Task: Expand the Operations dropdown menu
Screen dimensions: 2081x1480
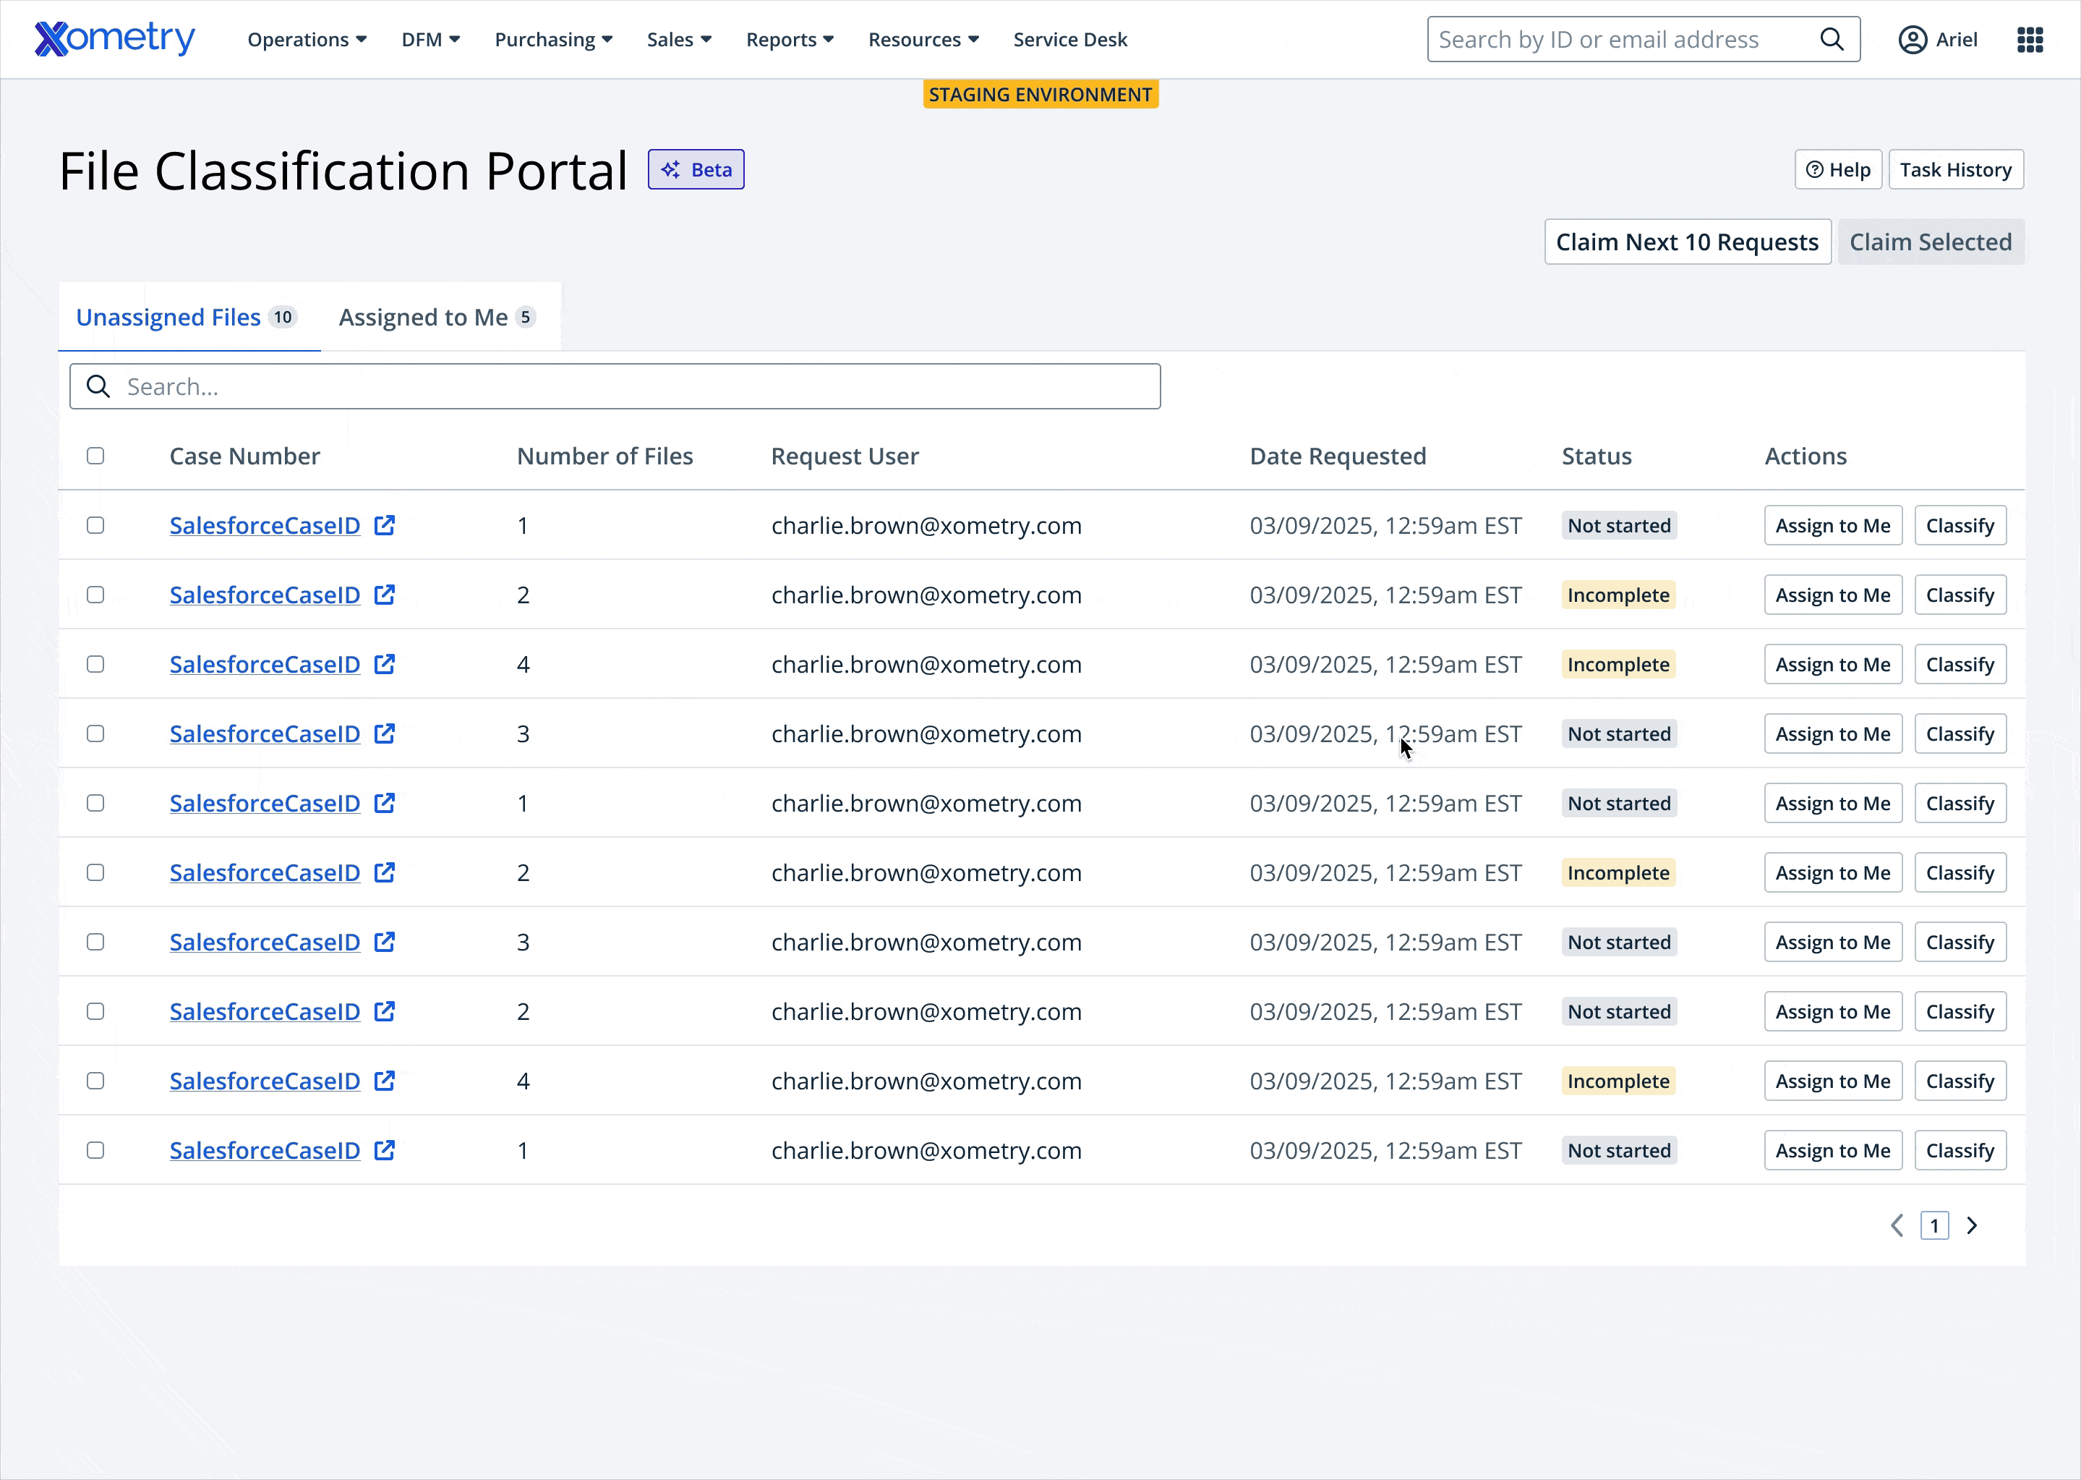Action: click(x=307, y=39)
